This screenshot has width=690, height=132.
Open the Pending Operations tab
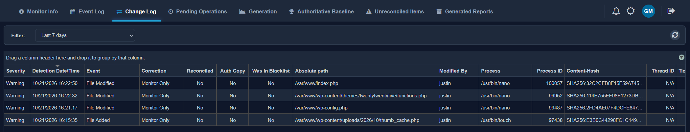pyautogui.click(x=197, y=11)
